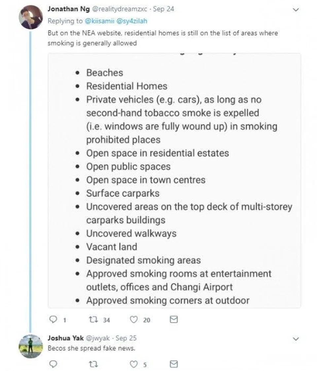Reply to Jonathan Ng's tweet
The width and height of the screenshot is (317, 371).
pos(53,319)
